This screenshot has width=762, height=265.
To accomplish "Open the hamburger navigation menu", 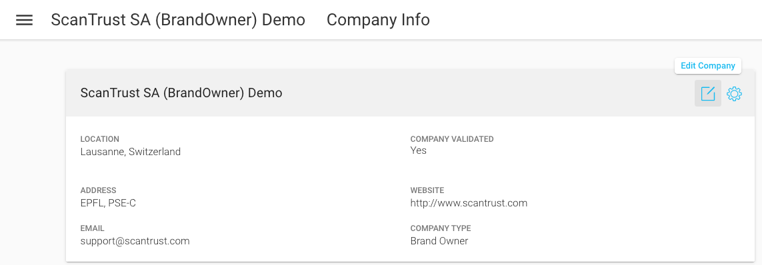I will coord(24,20).
